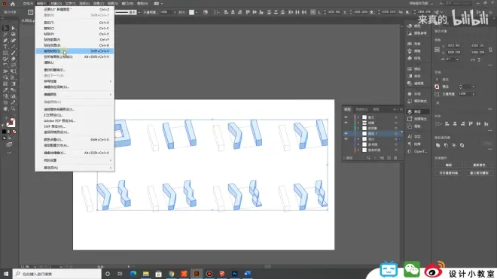Select the Selection (black arrow) tool
Screen dimensions: 497x279
[5, 28]
